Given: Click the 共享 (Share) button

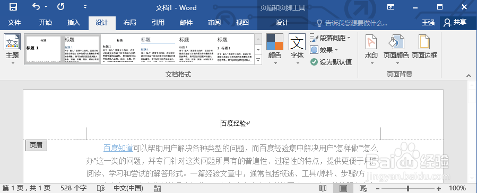Looking at the screenshot, I should [x=456, y=22].
